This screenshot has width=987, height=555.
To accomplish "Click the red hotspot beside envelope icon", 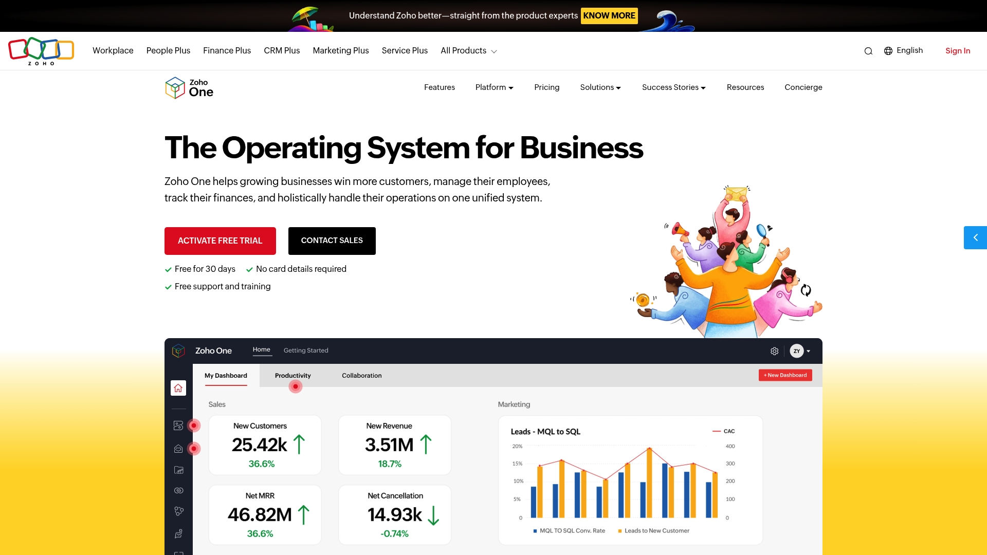I will click(194, 449).
